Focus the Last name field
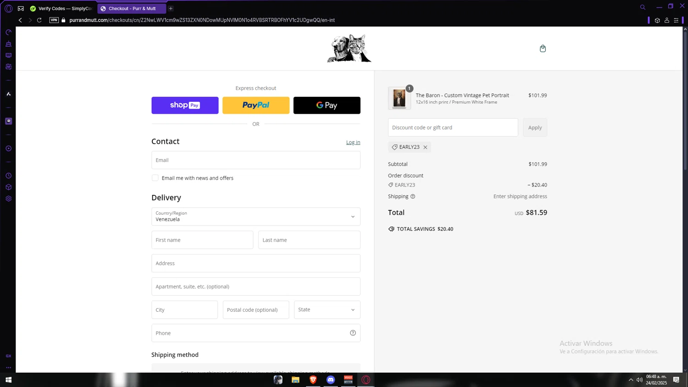Image resolution: width=688 pixels, height=387 pixels. [309, 240]
